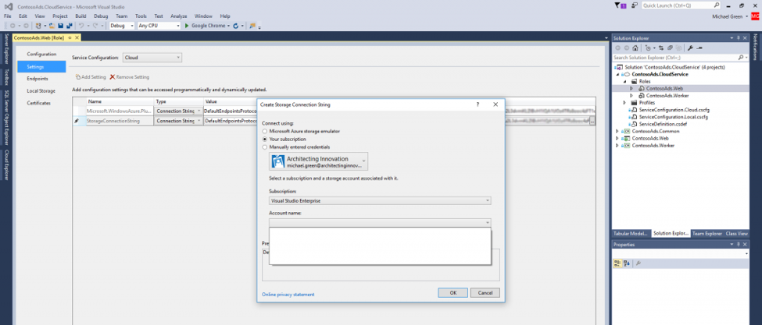
Task: Click the green Start debugging arrow
Action: coord(187,26)
